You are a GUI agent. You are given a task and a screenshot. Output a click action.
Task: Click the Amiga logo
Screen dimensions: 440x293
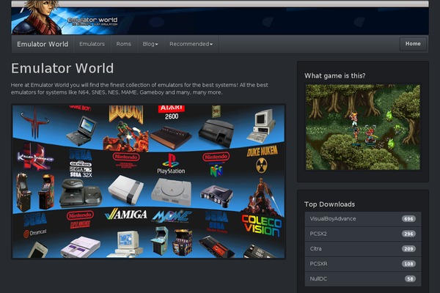(x=125, y=215)
